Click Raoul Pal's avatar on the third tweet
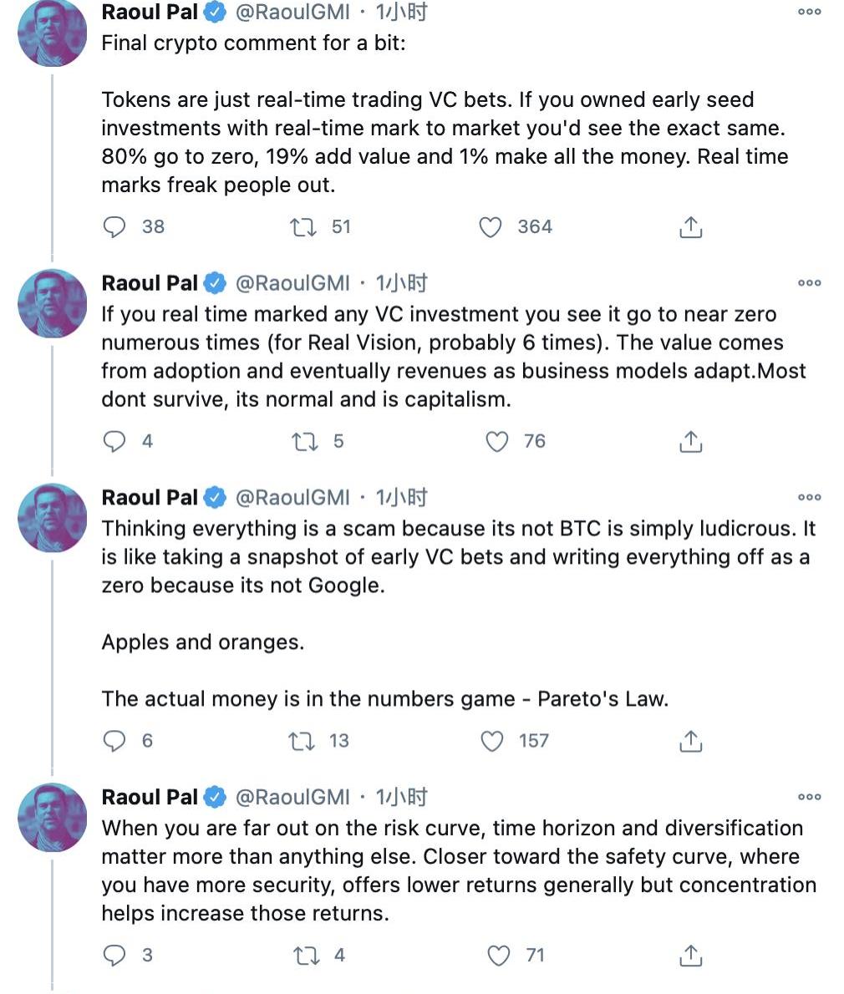 click(53, 518)
